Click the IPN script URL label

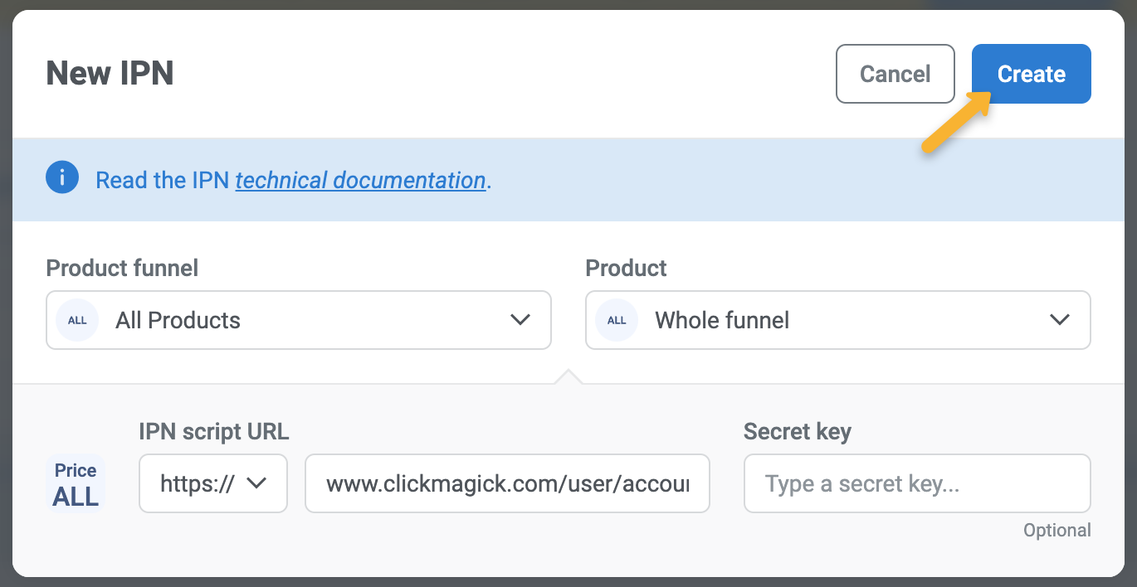pos(214,432)
